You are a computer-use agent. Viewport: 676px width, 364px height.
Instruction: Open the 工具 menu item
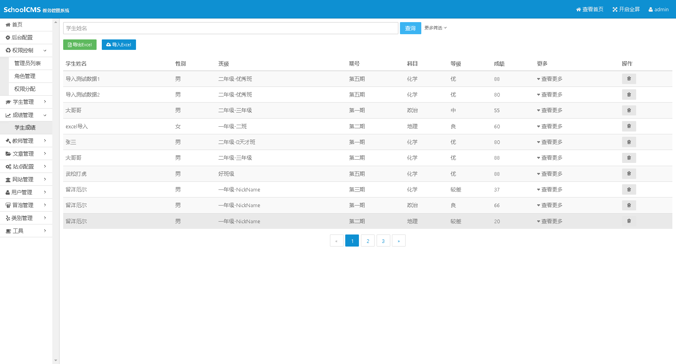pyautogui.click(x=19, y=230)
